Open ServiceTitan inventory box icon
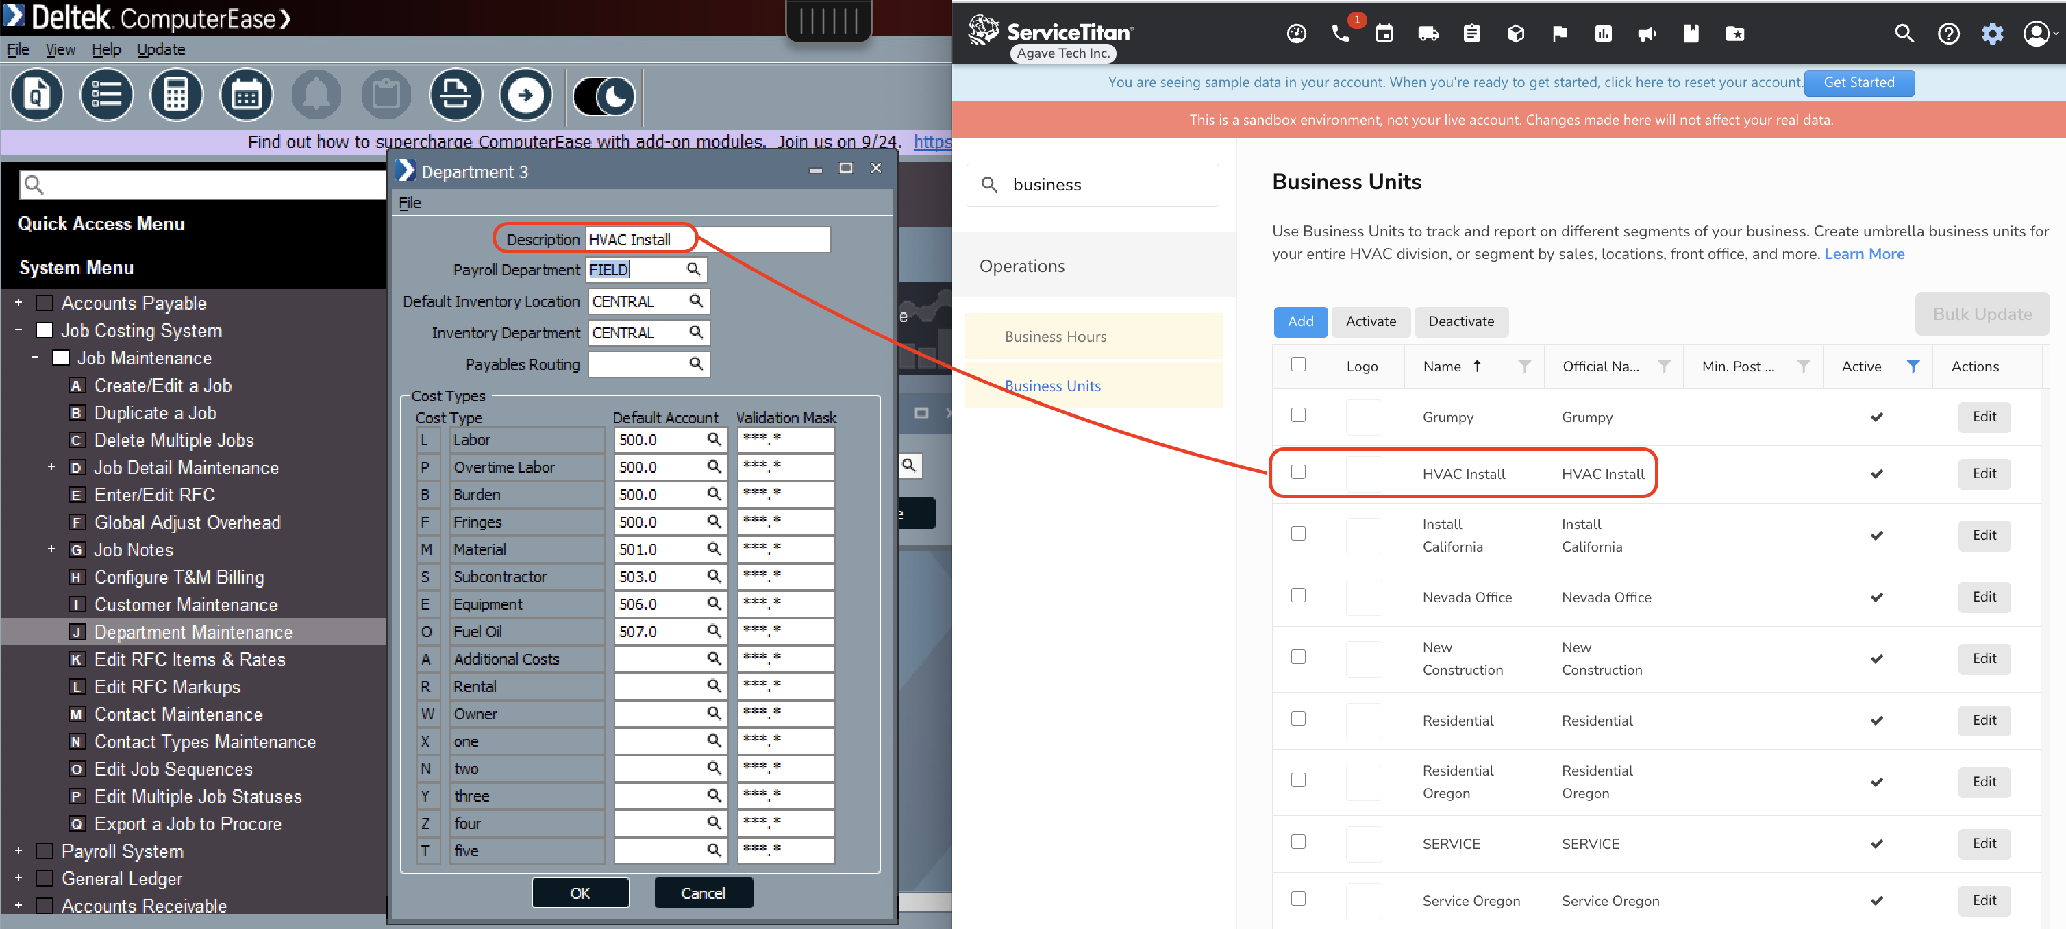The width and height of the screenshot is (2066, 929). pos(1516,34)
